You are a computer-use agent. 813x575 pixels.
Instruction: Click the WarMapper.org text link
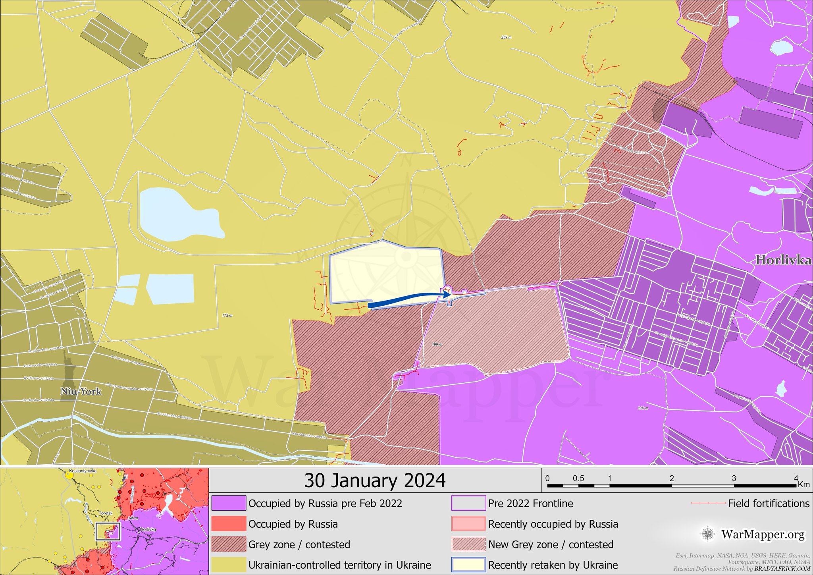pos(763,534)
